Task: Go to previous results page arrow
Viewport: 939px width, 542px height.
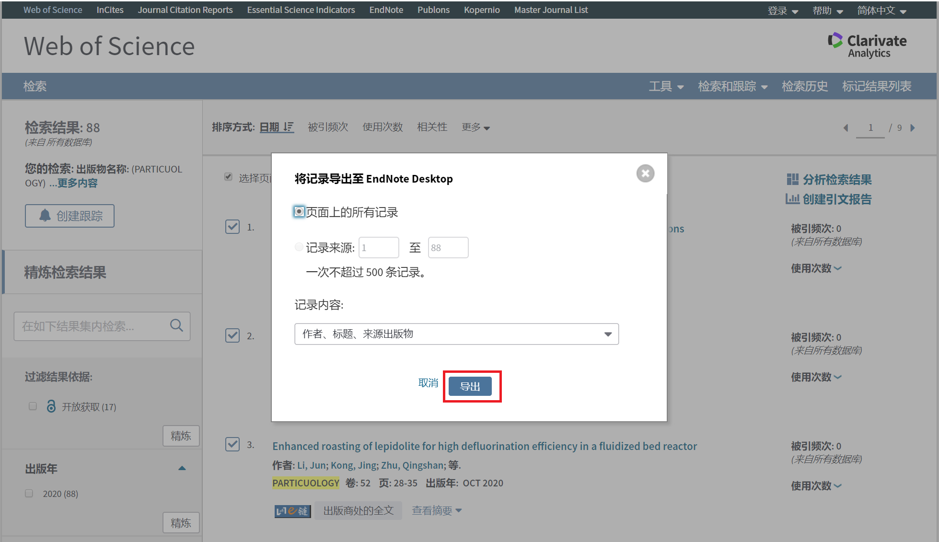Action: 846,127
